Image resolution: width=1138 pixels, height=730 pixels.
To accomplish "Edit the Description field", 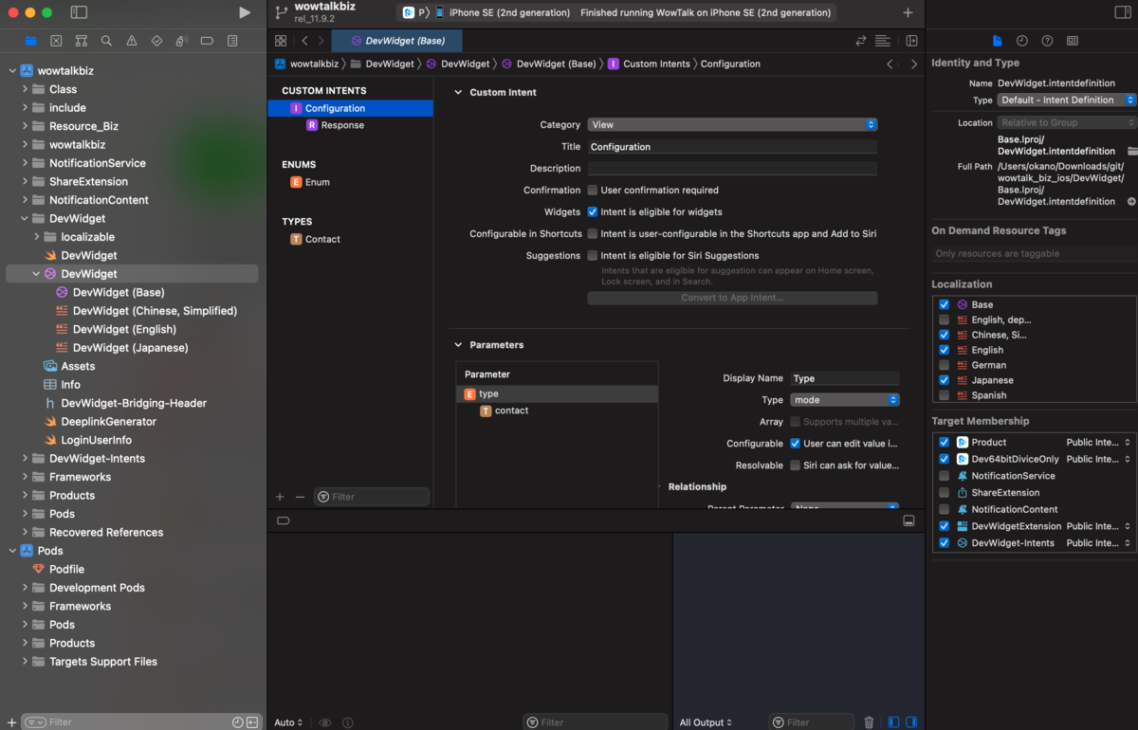I will click(x=732, y=168).
